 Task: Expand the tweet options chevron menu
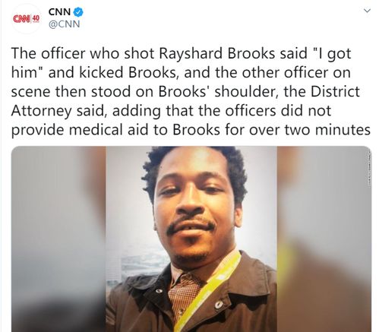(367, 11)
